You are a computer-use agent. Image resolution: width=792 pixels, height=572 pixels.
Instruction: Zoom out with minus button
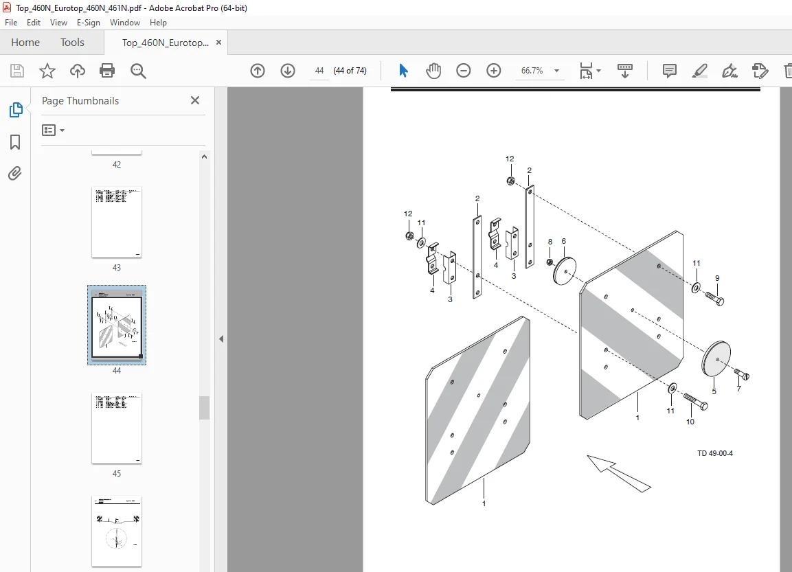click(463, 71)
